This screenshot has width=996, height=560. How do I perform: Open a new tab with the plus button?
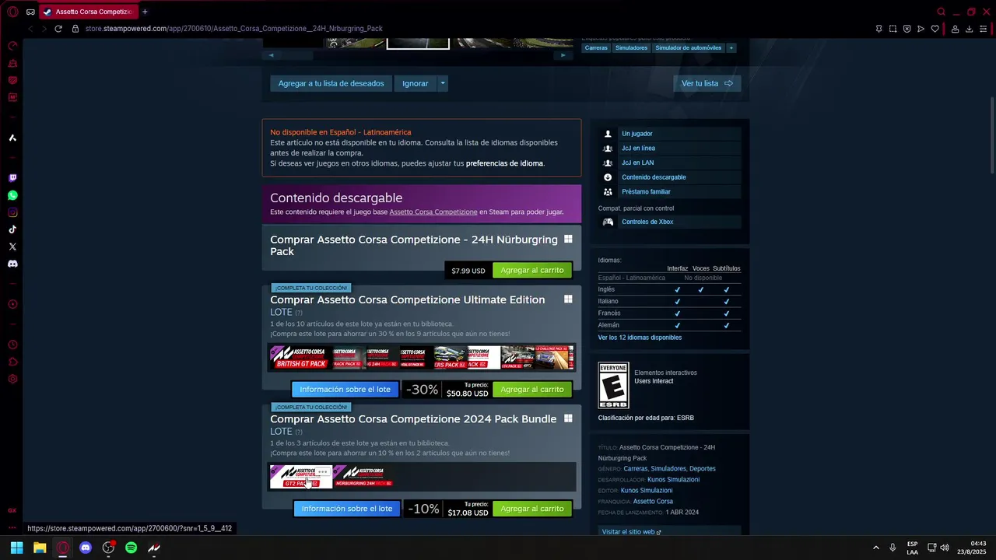(x=145, y=12)
